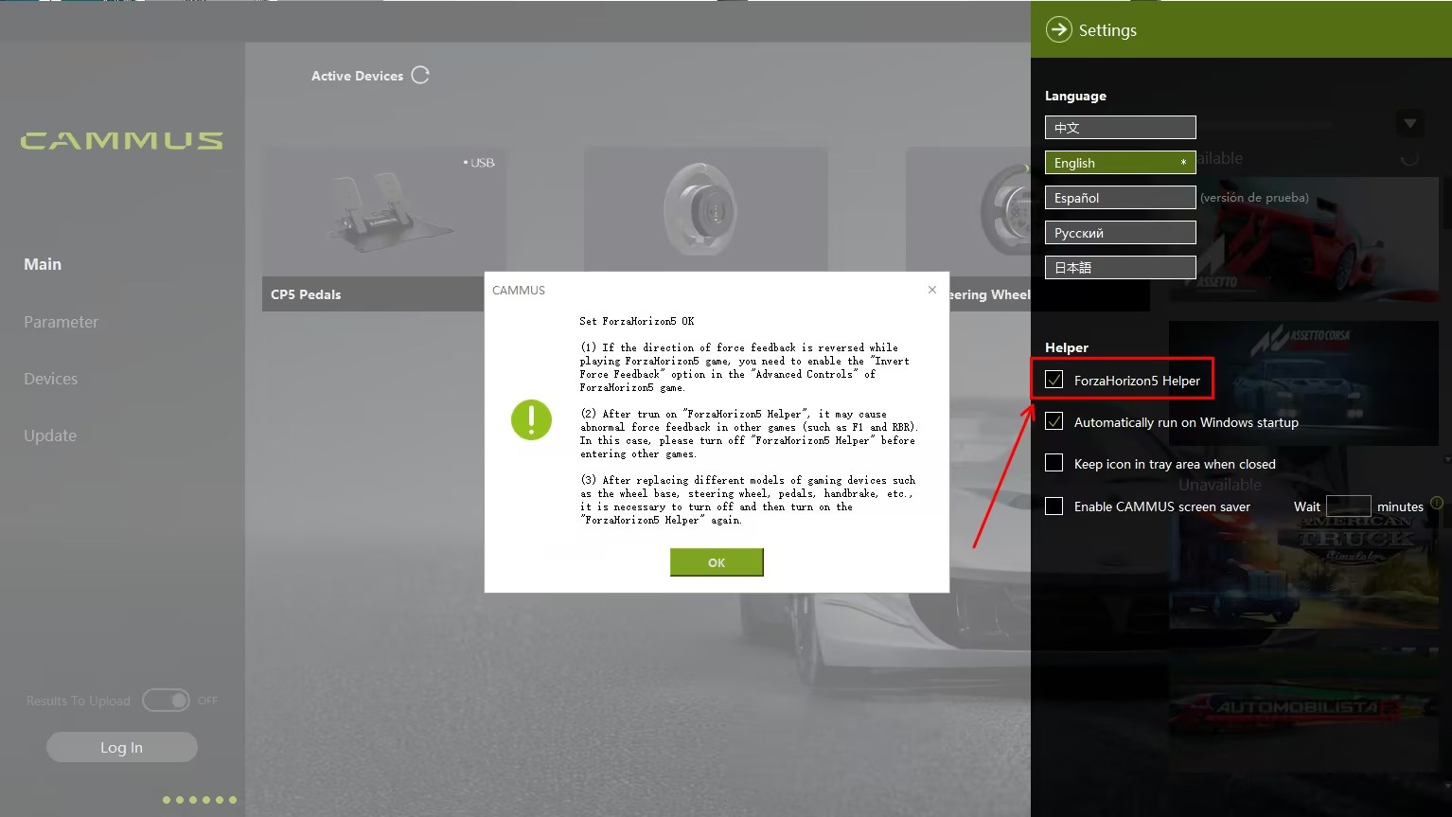The image size is (1452, 817).
Task: Enable Keep icon in tray when closed
Action: pos(1054,463)
